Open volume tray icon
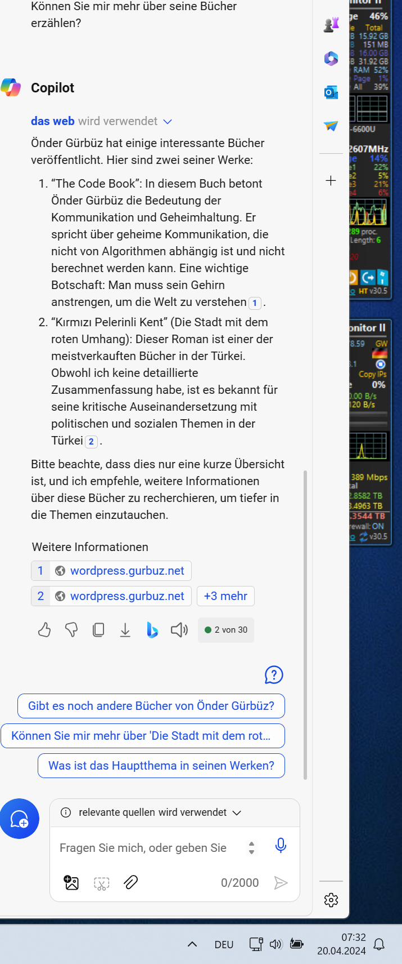The height and width of the screenshot is (964, 402). click(x=275, y=944)
